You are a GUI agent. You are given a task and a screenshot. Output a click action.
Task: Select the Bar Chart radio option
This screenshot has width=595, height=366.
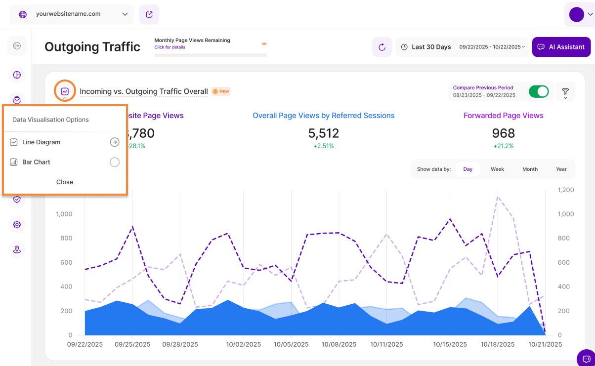tap(114, 162)
